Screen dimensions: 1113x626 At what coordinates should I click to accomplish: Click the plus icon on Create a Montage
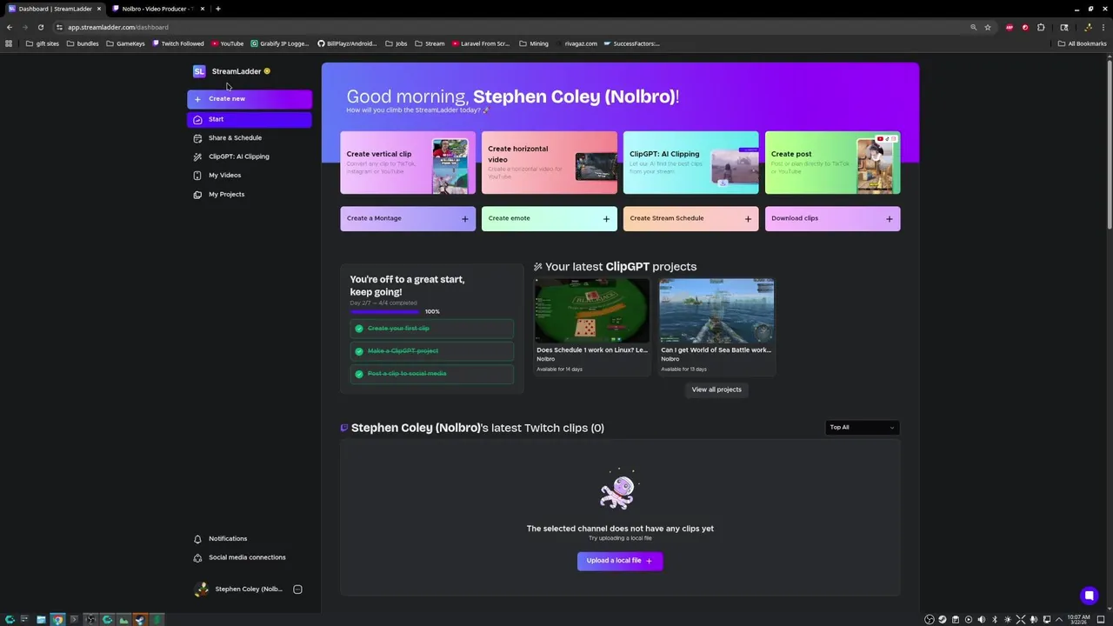pos(464,219)
